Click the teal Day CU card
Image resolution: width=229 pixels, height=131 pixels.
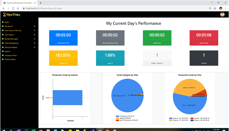110,58
